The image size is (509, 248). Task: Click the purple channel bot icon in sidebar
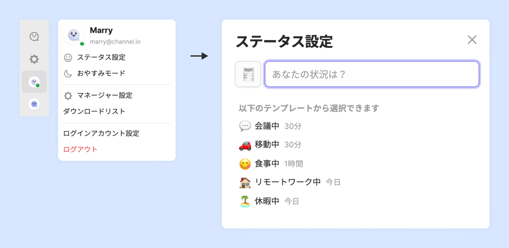pos(34,104)
